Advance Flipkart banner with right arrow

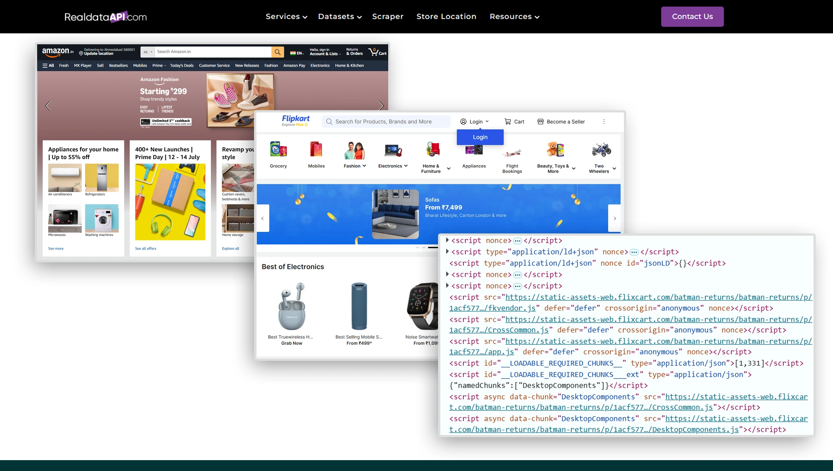(x=615, y=218)
